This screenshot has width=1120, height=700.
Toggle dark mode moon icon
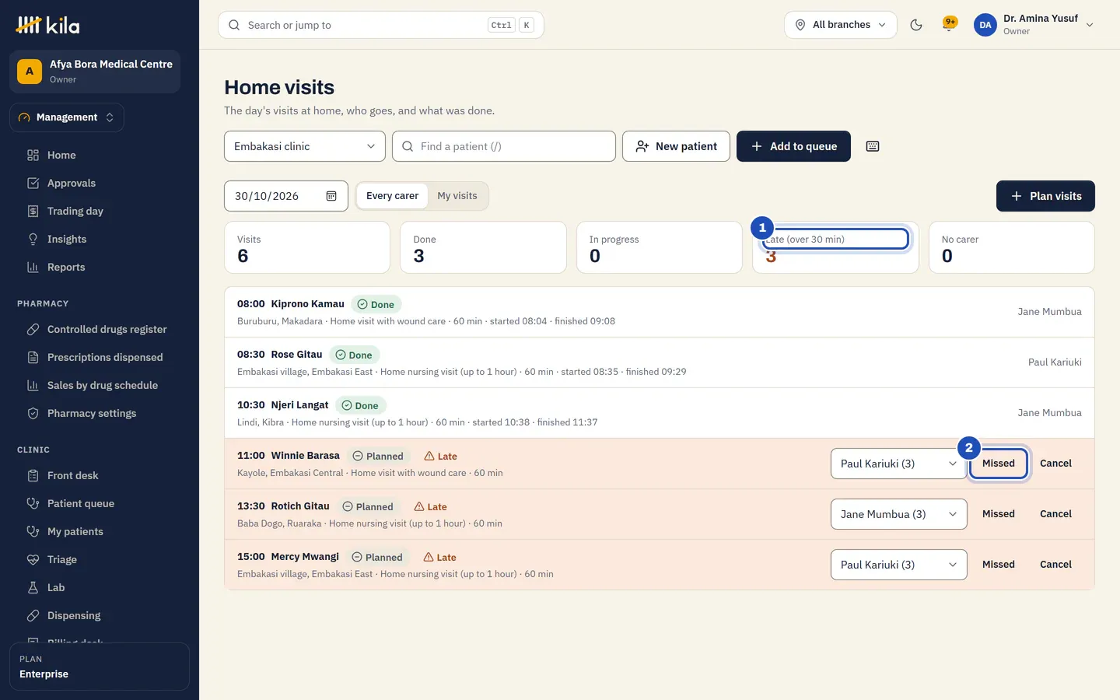click(916, 25)
